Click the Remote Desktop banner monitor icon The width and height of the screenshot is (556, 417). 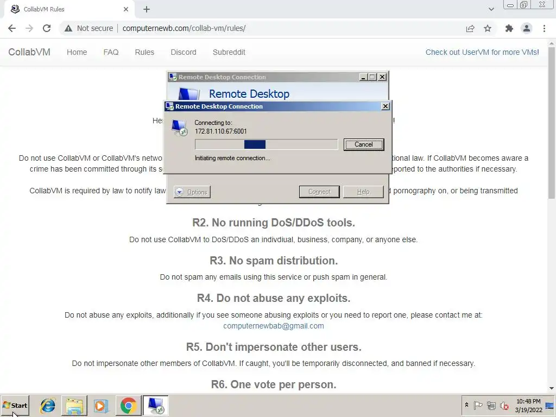coord(188,93)
